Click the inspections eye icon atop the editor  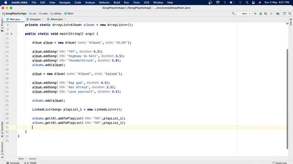(x=287, y=24)
